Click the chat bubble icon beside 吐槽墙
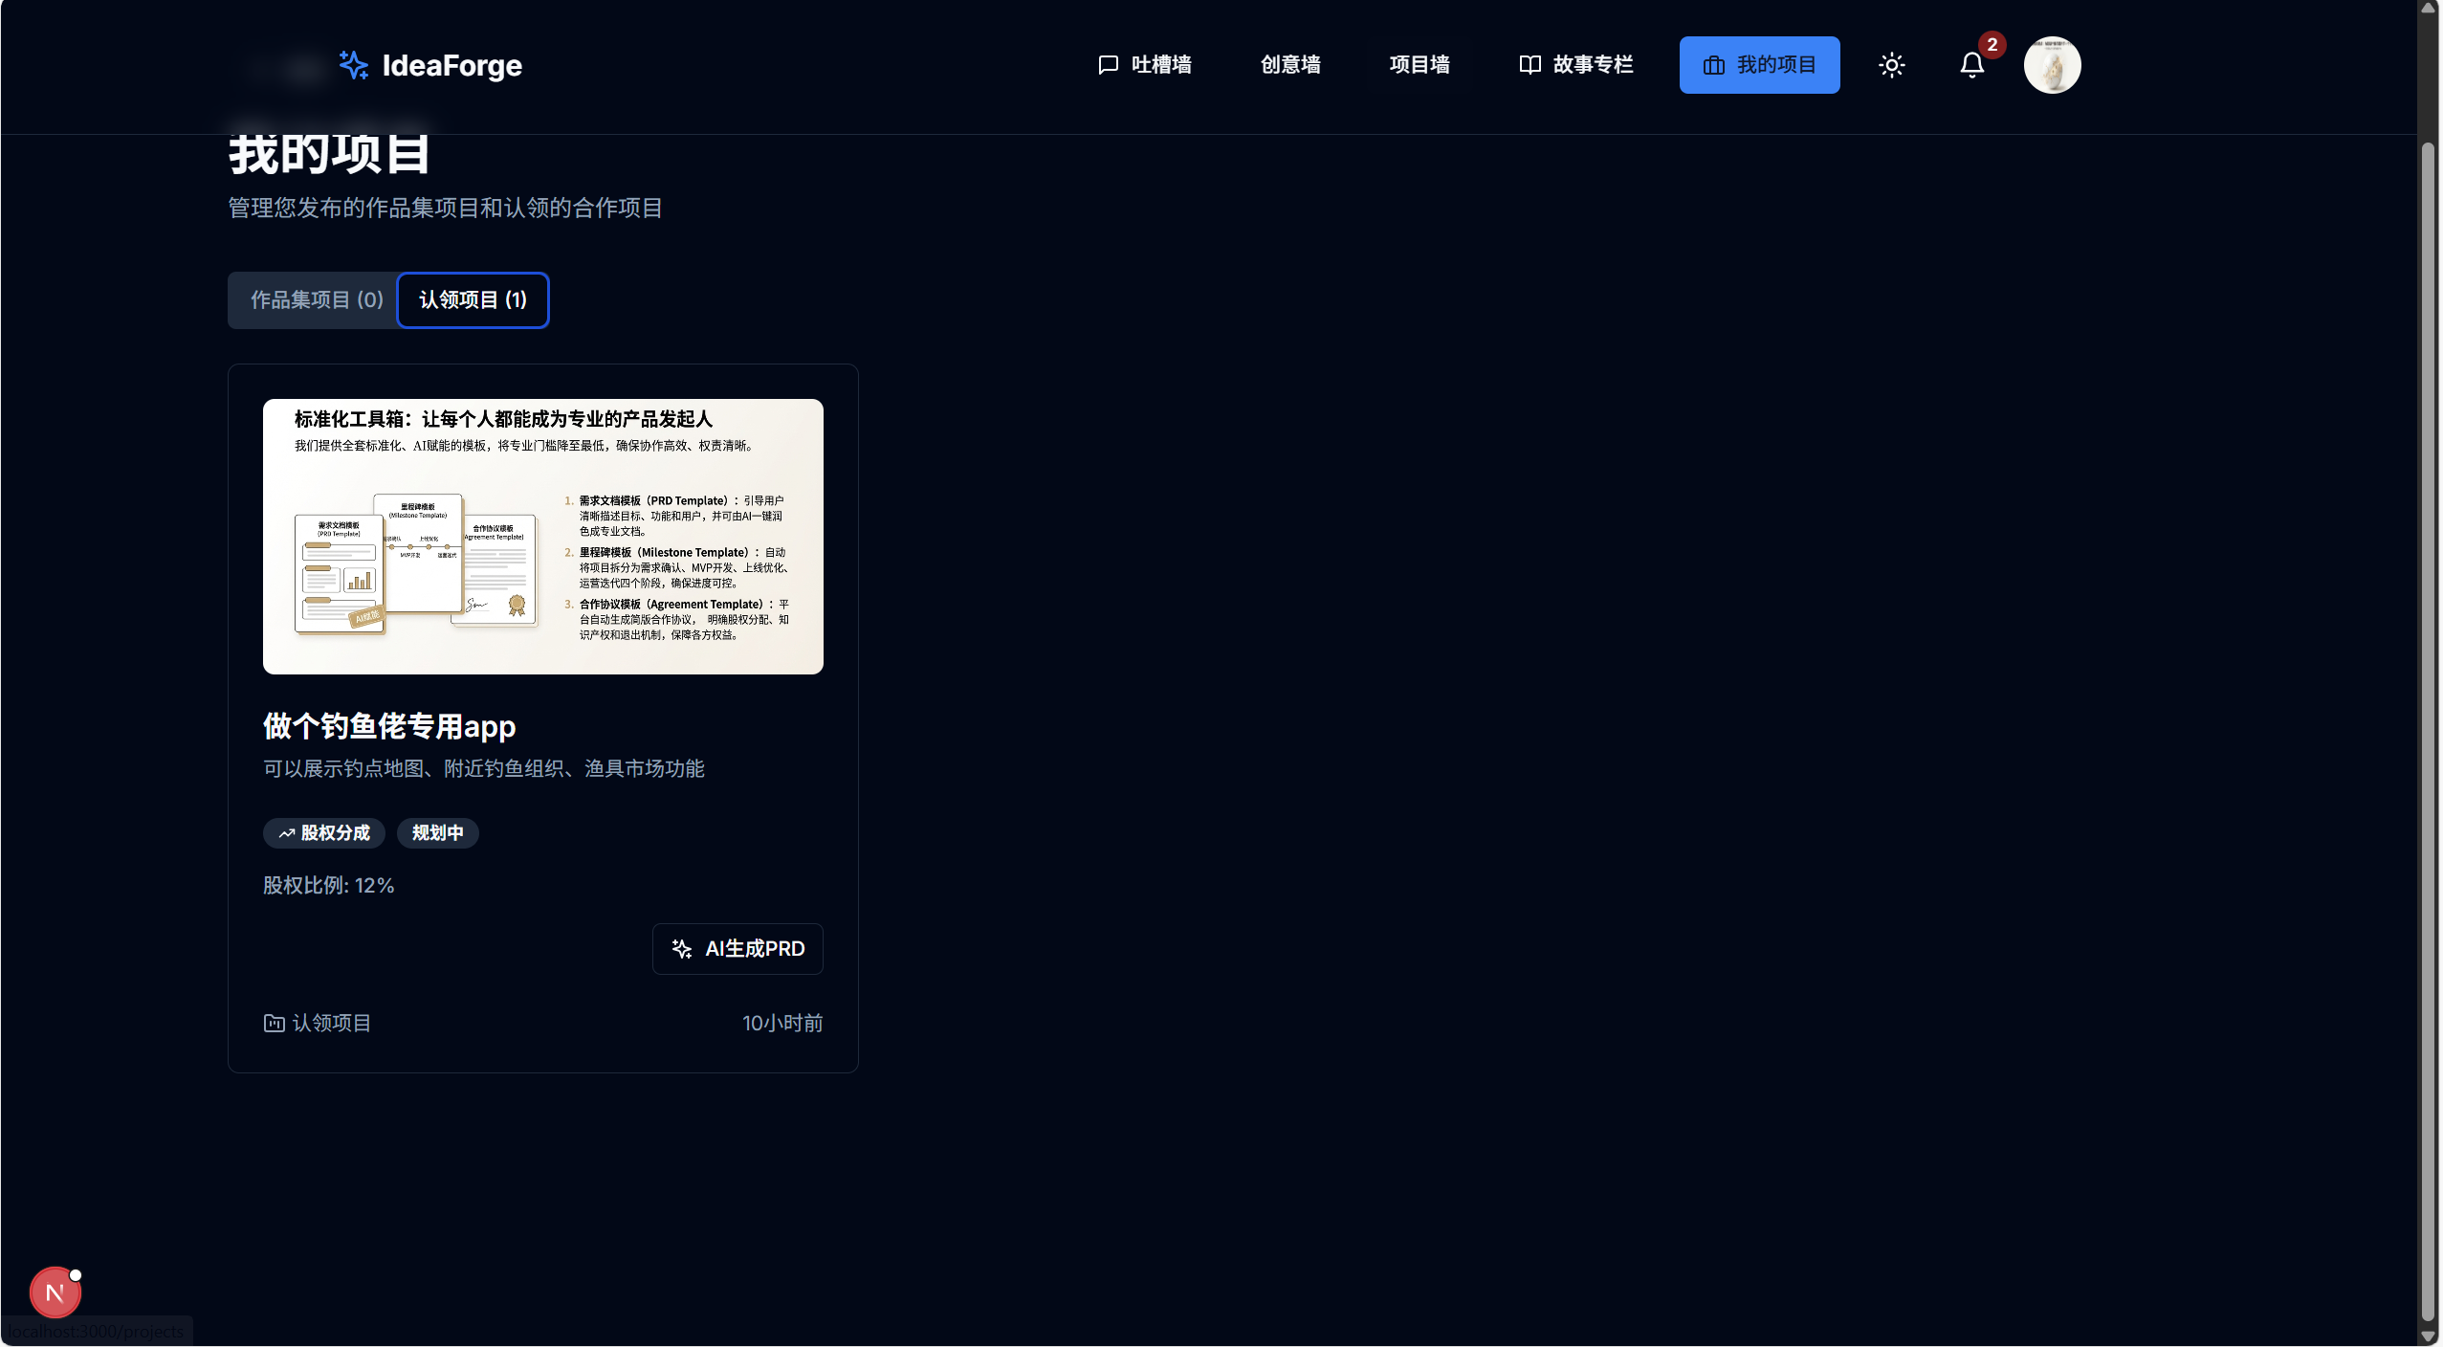The height and width of the screenshot is (1347, 2443). coord(1108,65)
